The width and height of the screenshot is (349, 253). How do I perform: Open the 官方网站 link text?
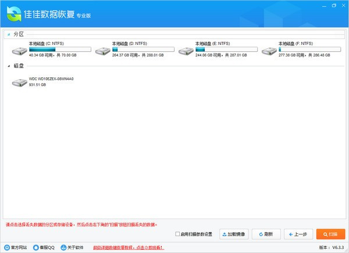19,247
